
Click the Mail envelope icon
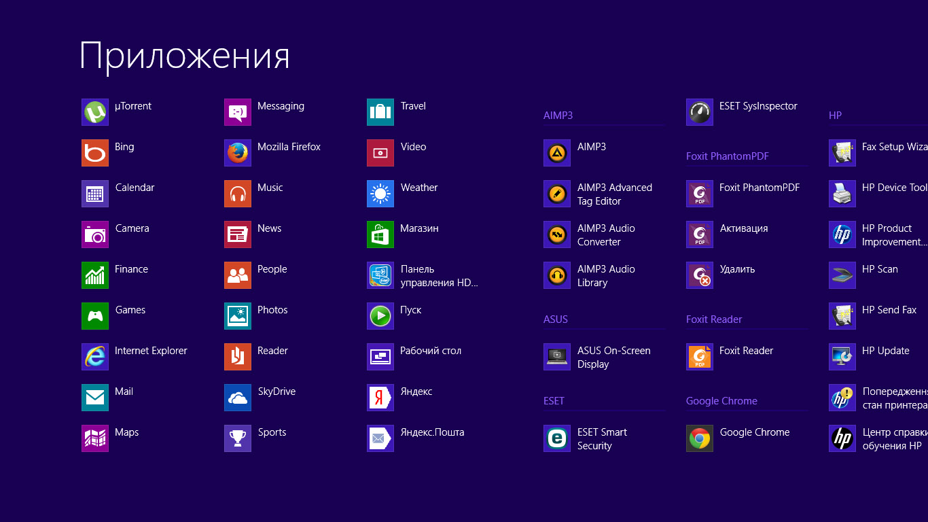click(95, 398)
